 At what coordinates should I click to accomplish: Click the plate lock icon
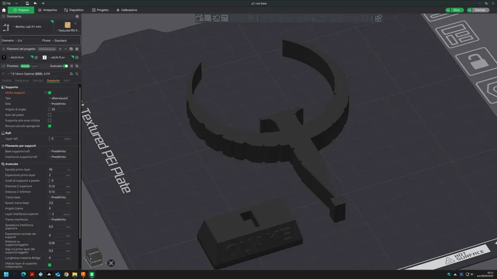click(478, 62)
